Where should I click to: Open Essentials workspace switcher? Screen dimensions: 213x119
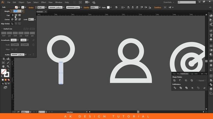tap(169, 2)
